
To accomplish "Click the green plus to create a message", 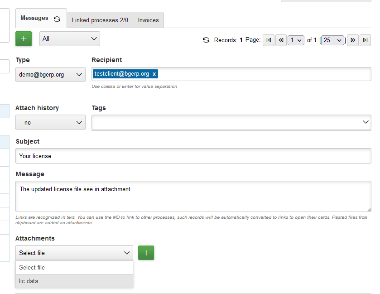I will pyautogui.click(x=24, y=39).
